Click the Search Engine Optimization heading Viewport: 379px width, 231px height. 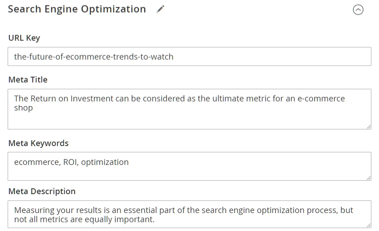point(77,9)
